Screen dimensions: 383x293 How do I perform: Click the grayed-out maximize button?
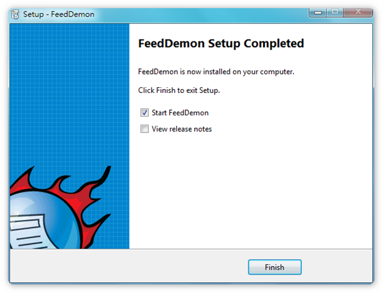coord(335,12)
